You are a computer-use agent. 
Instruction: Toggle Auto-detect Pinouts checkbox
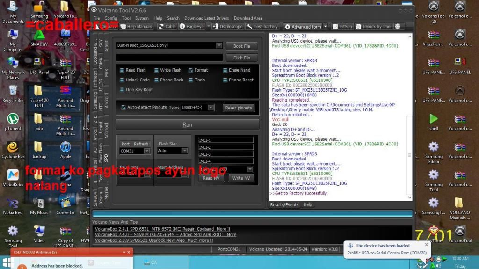pos(123,107)
